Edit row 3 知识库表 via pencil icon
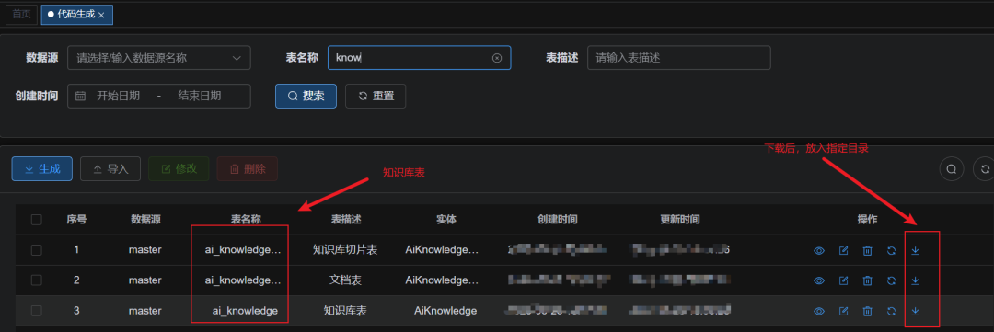994x332 pixels. click(x=843, y=311)
